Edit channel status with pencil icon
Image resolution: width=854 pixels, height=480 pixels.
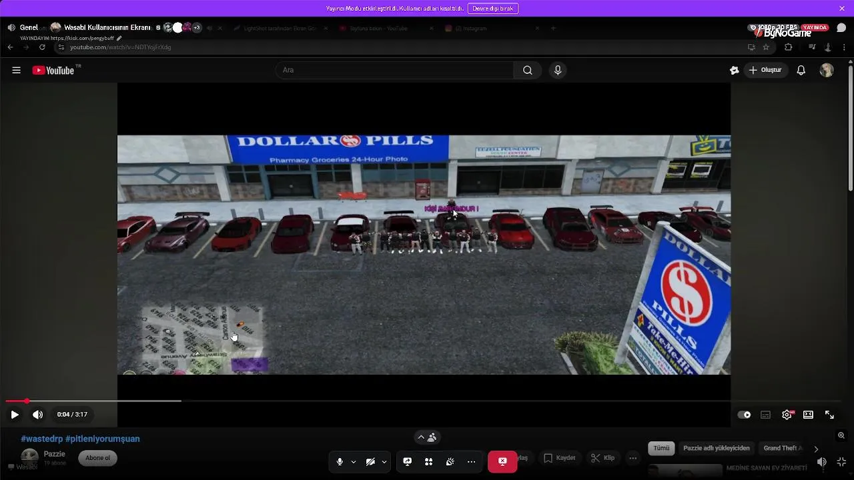tap(119, 38)
